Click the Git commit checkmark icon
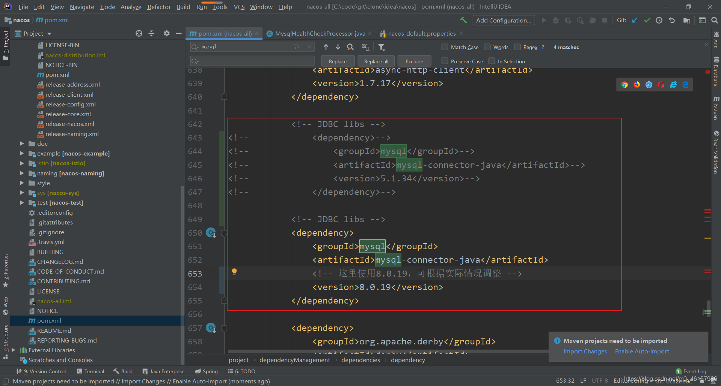This screenshot has height=386, width=721. [647, 20]
